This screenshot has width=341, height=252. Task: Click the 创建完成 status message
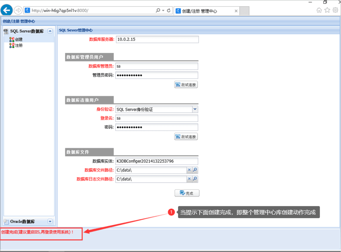[x=37, y=232]
